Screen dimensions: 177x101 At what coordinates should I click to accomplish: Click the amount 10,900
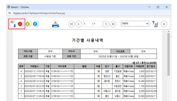pyautogui.click(x=141, y=96)
